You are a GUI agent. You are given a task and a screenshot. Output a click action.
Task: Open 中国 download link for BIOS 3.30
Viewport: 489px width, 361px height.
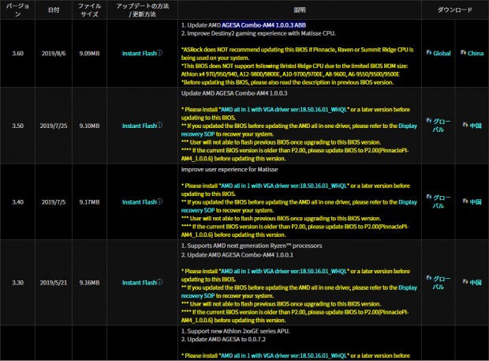point(476,283)
